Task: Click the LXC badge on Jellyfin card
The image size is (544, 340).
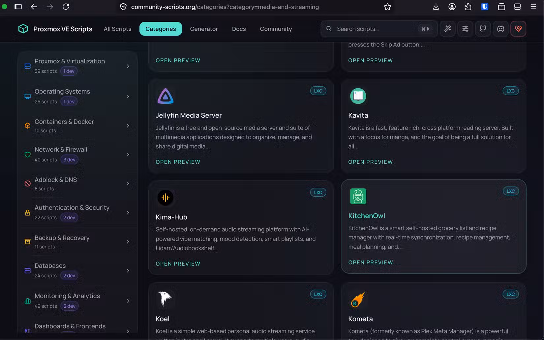Action: click(318, 91)
